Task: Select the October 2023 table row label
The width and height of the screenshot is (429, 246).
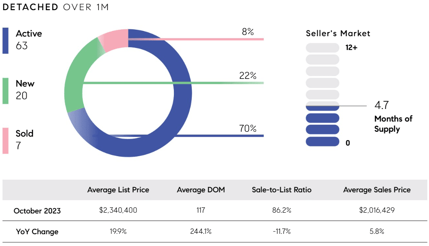Action: tap(37, 211)
